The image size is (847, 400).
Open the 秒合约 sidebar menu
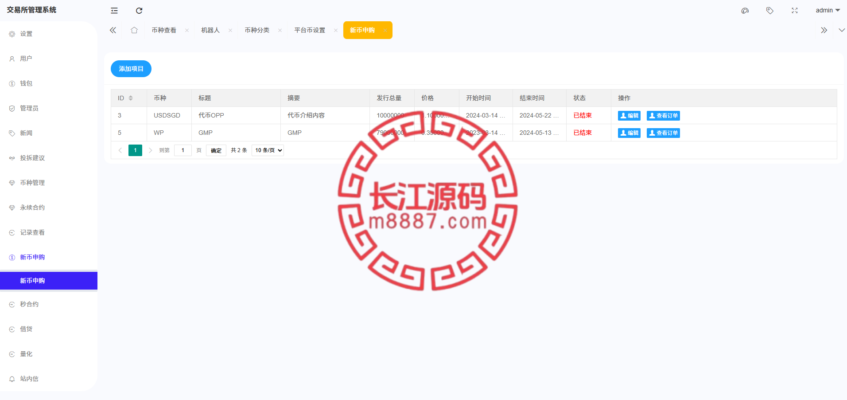pyautogui.click(x=49, y=304)
